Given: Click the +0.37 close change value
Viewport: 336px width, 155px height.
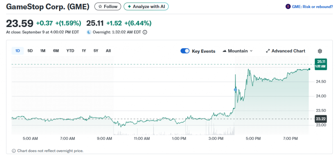Looking at the screenshot, I should point(44,23).
